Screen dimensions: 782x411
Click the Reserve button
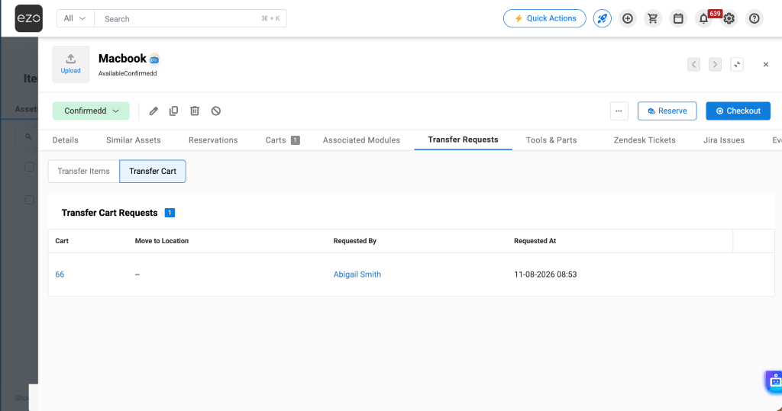pyautogui.click(x=667, y=111)
